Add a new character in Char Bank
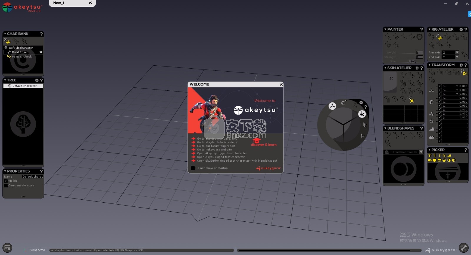Image resolution: width=471 pixels, height=255 pixels. click(x=8, y=42)
